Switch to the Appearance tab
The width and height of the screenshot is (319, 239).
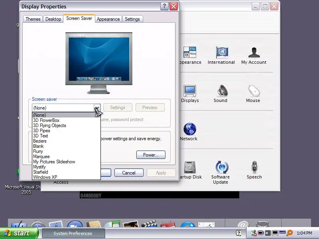[x=108, y=19]
